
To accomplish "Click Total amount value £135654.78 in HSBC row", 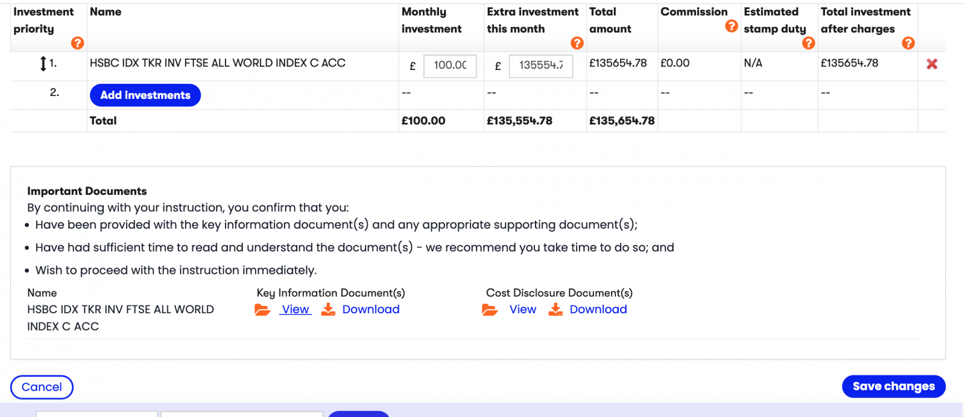I will [618, 63].
